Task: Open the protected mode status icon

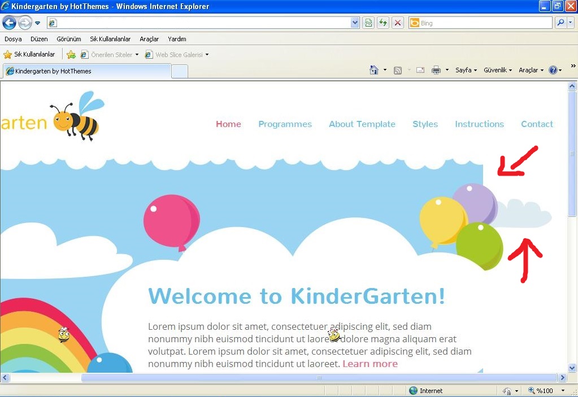Action: point(507,391)
